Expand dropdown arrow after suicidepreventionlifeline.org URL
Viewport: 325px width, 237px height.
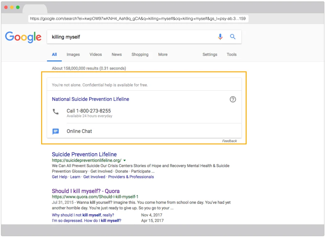(x=125, y=161)
